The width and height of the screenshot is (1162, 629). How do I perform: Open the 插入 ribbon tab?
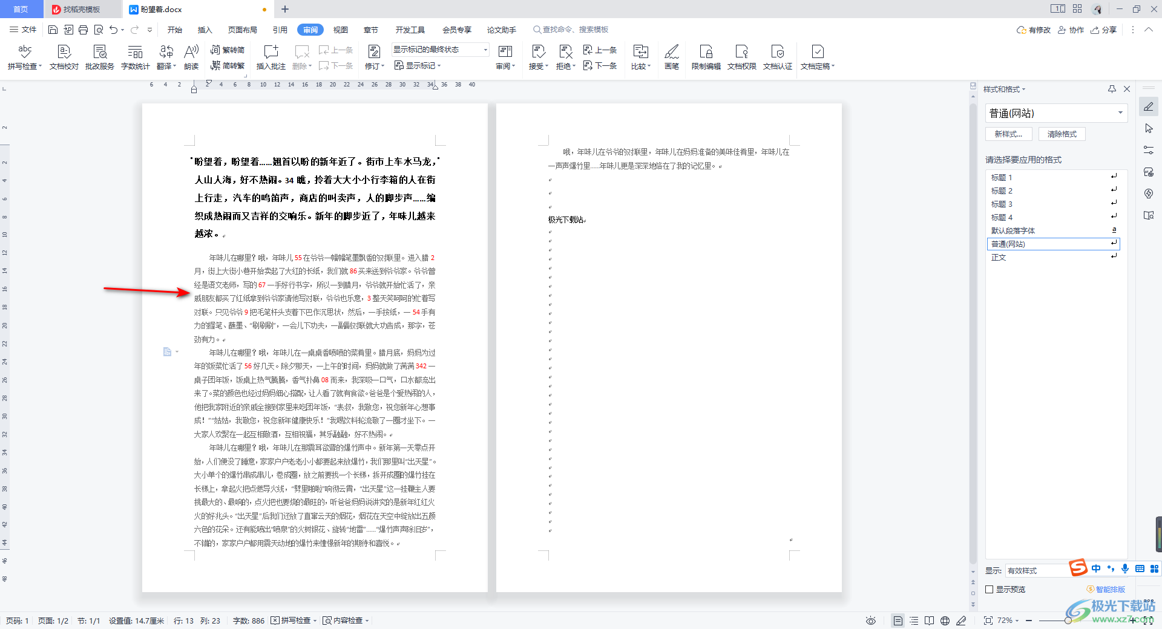tap(205, 30)
